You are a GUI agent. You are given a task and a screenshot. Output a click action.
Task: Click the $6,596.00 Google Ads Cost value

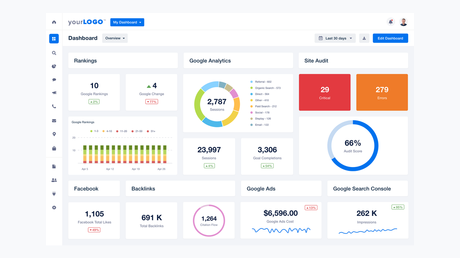click(x=281, y=213)
